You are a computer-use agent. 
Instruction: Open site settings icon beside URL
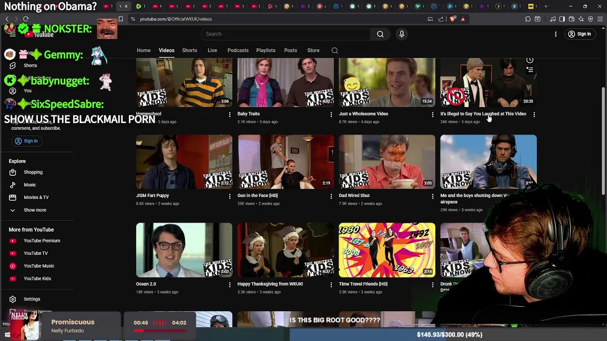click(133, 19)
